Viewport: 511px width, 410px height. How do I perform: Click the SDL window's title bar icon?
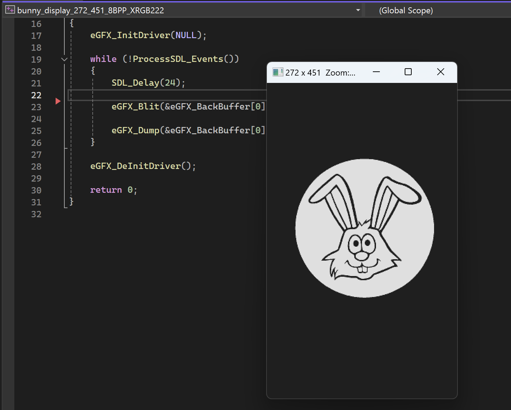coord(278,72)
